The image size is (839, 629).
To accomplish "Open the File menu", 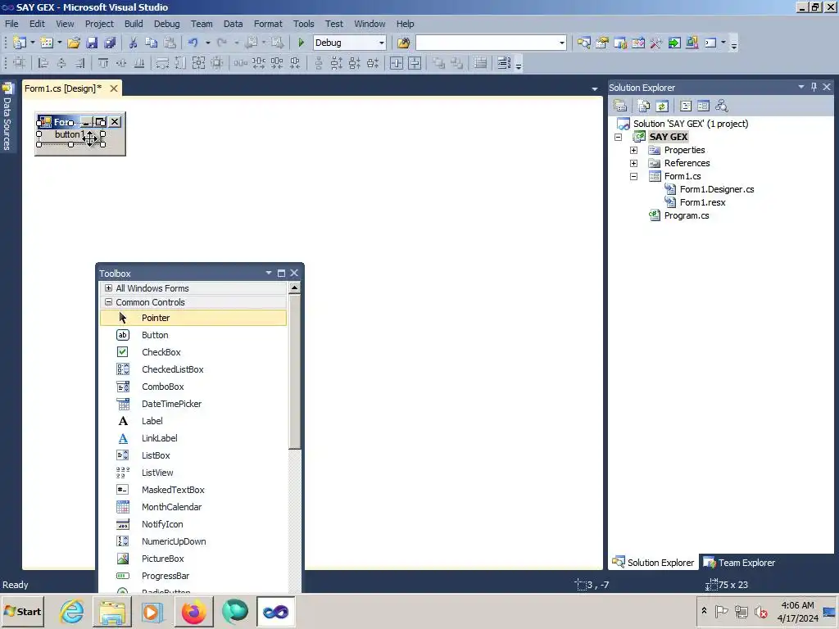I will [11, 24].
